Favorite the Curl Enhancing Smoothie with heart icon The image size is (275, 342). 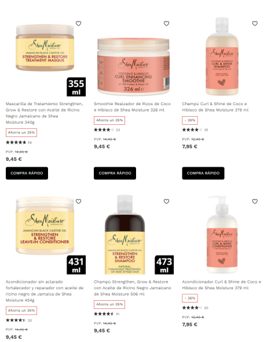coord(166,23)
